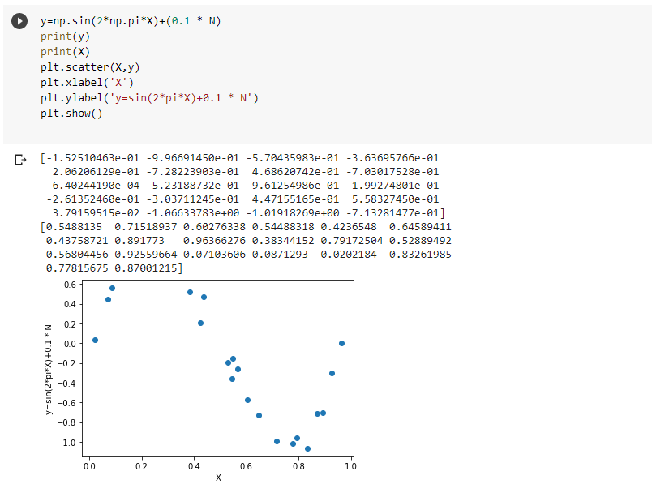Click output line ending with 0.87001215]
The image size is (652, 497).
point(114,268)
